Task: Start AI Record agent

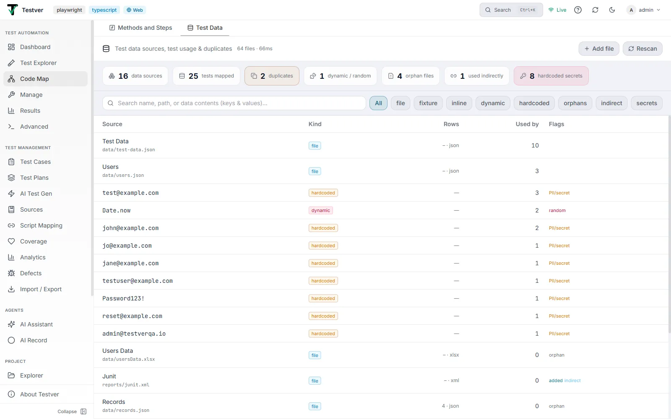Action: pyautogui.click(x=45, y=340)
